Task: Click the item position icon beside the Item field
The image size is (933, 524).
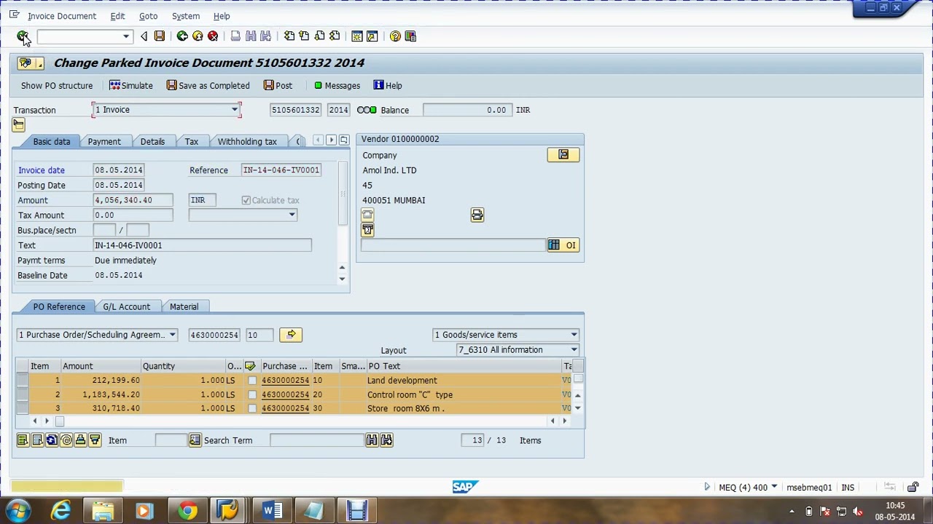Action: pos(195,440)
